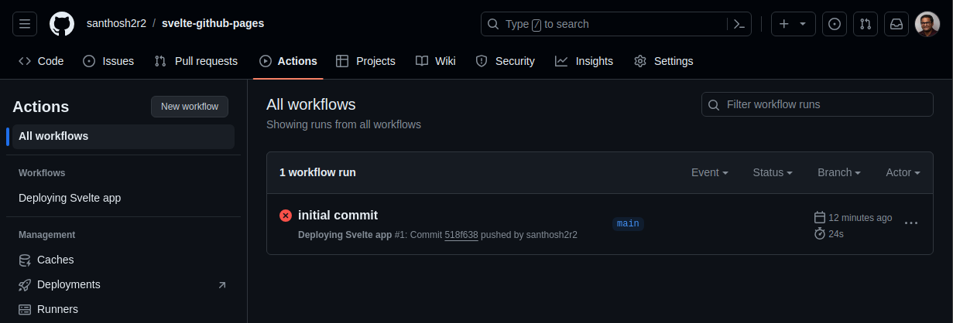Click the stopwatch duration icon

[820, 233]
